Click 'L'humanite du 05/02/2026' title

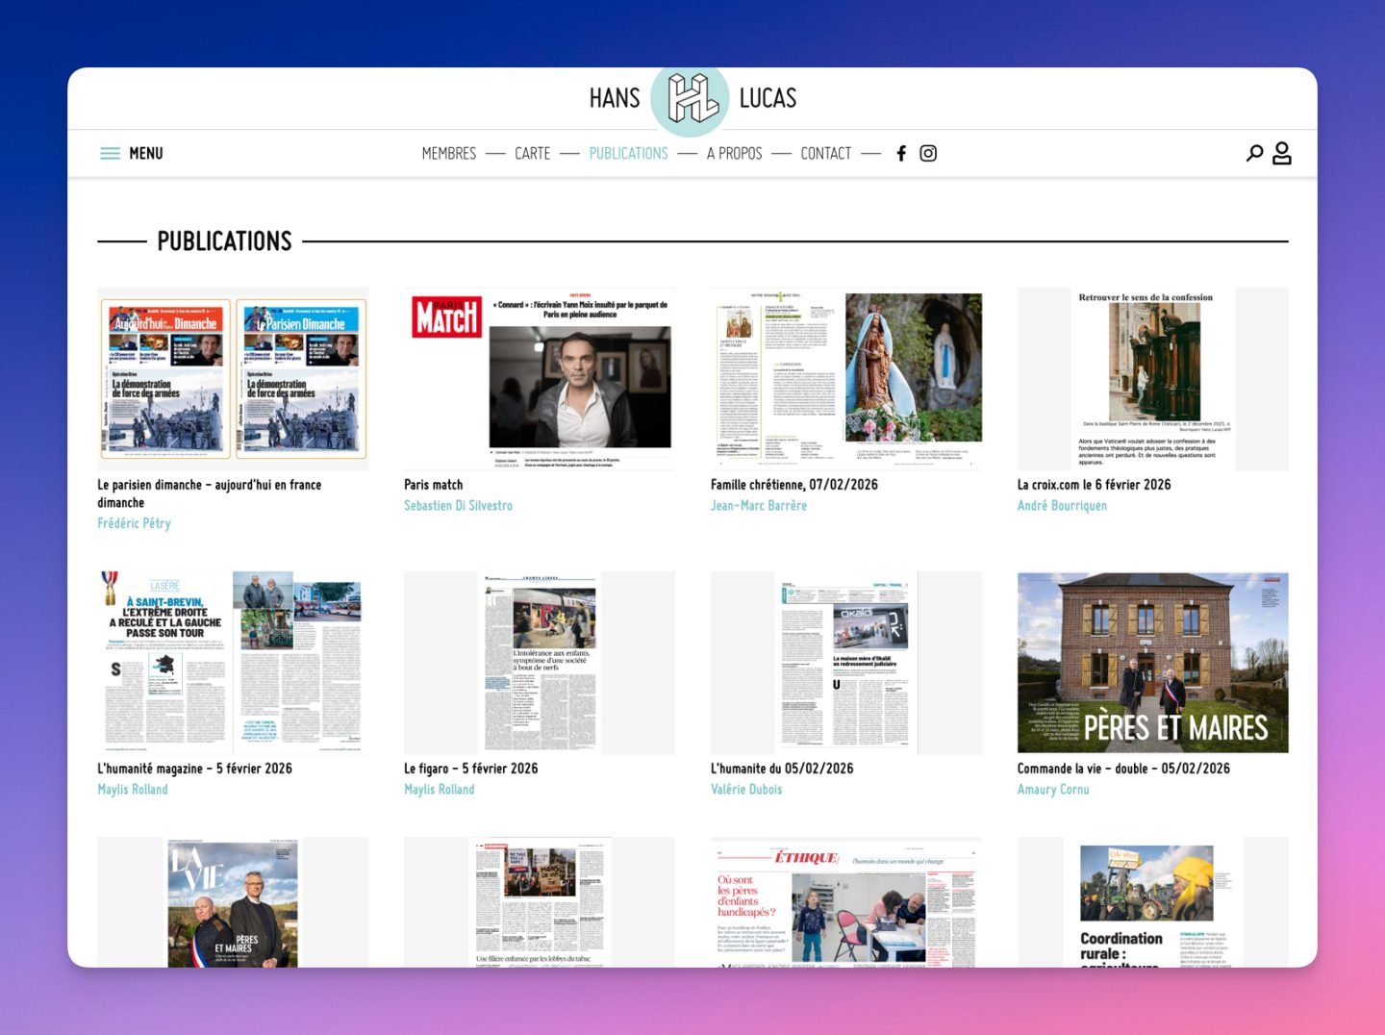point(782,769)
